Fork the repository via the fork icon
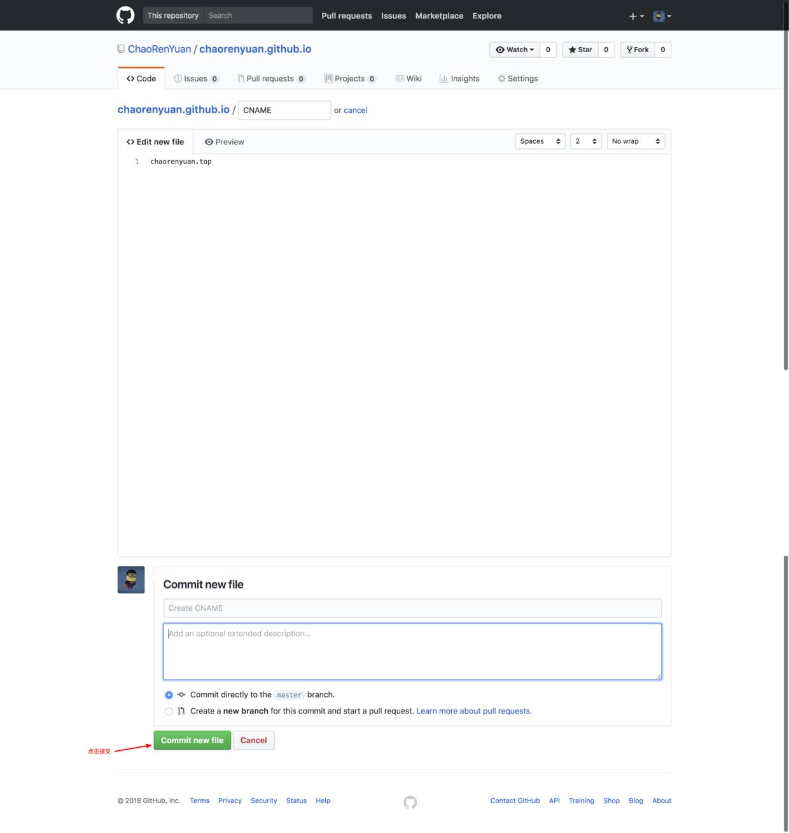Viewport: 789px width, 833px height. point(629,49)
